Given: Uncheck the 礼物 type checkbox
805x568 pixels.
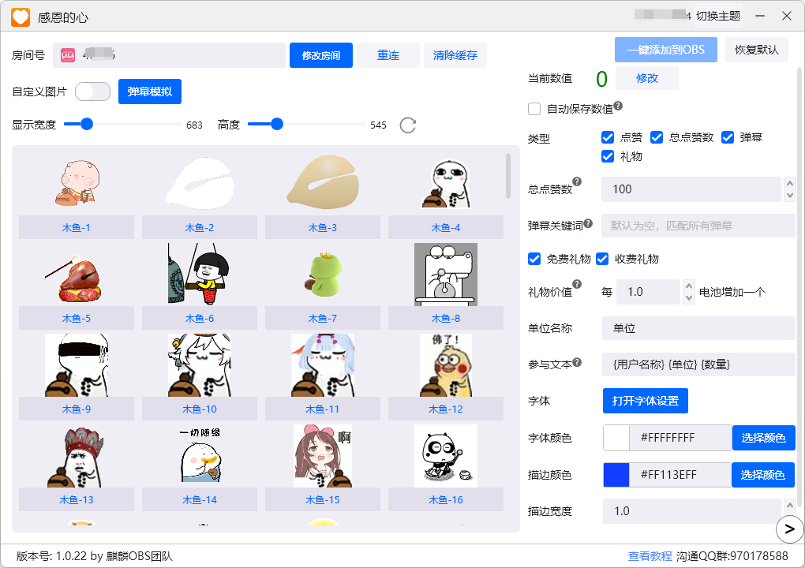Looking at the screenshot, I should coord(608,156).
